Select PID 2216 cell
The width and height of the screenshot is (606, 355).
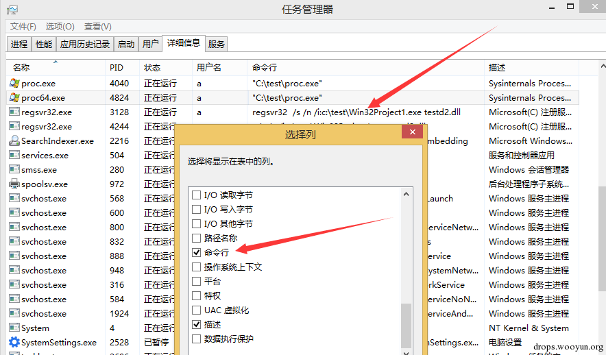[x=119, y=140]
